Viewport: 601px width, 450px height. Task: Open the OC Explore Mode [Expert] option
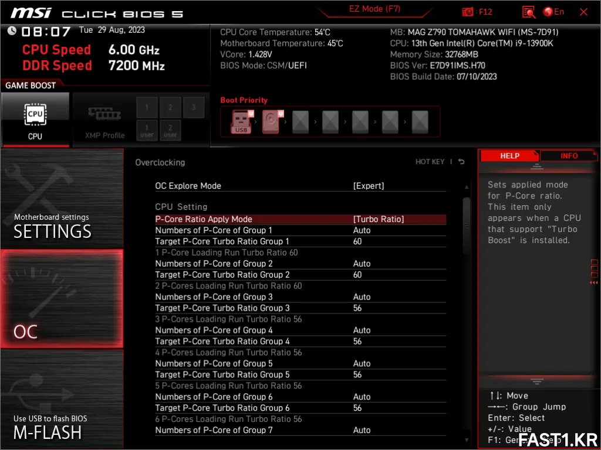coord(300,186)
